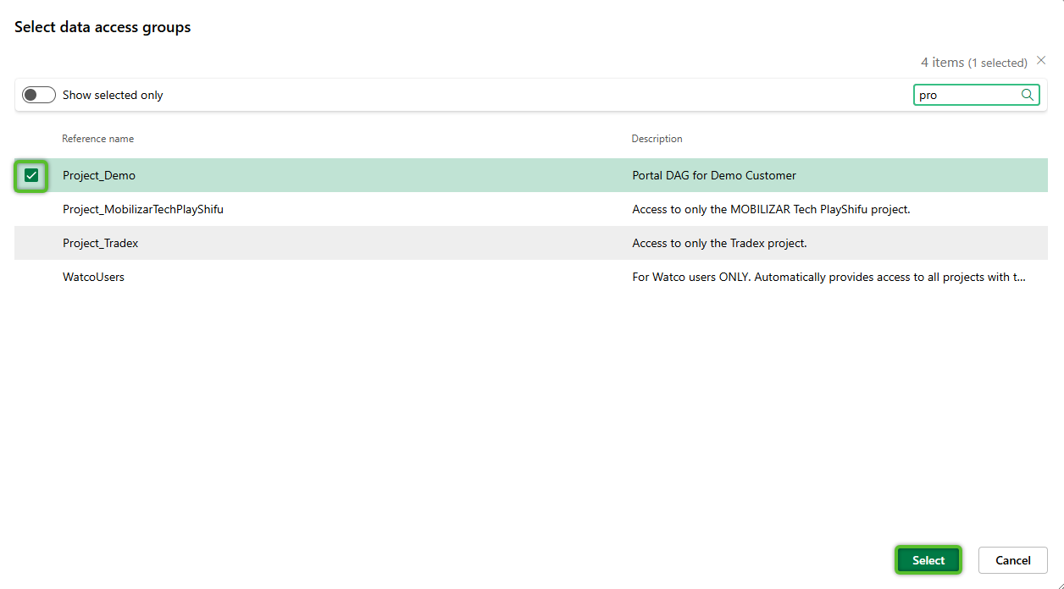
Task: Click the Project_Demo reference name
Action: pos(99,175)
